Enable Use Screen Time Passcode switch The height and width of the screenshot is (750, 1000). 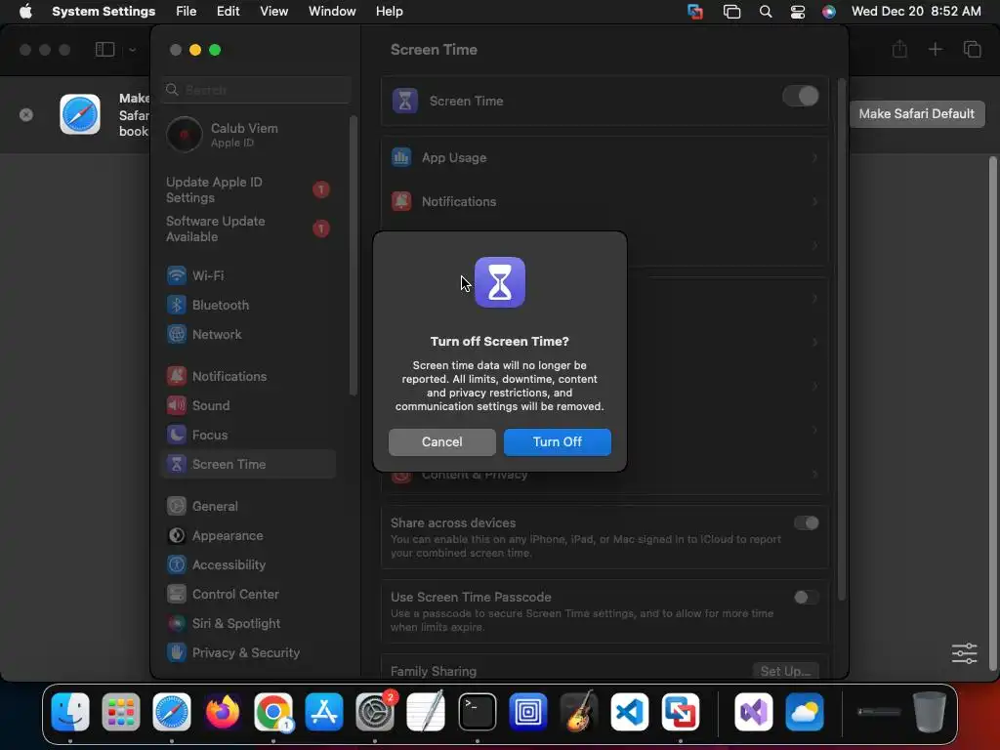tap(806, 597)
